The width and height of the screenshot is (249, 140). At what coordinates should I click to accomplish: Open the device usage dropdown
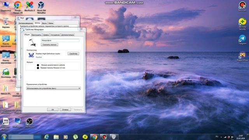click(x=53, y=88)
